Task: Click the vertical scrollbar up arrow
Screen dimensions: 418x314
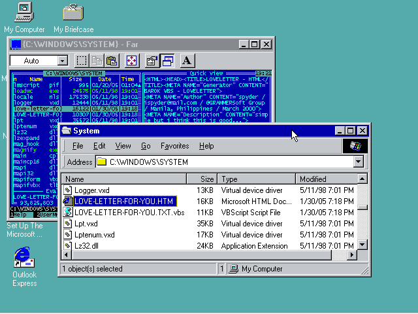Action: pyautogui.click(x=362, y=179)
